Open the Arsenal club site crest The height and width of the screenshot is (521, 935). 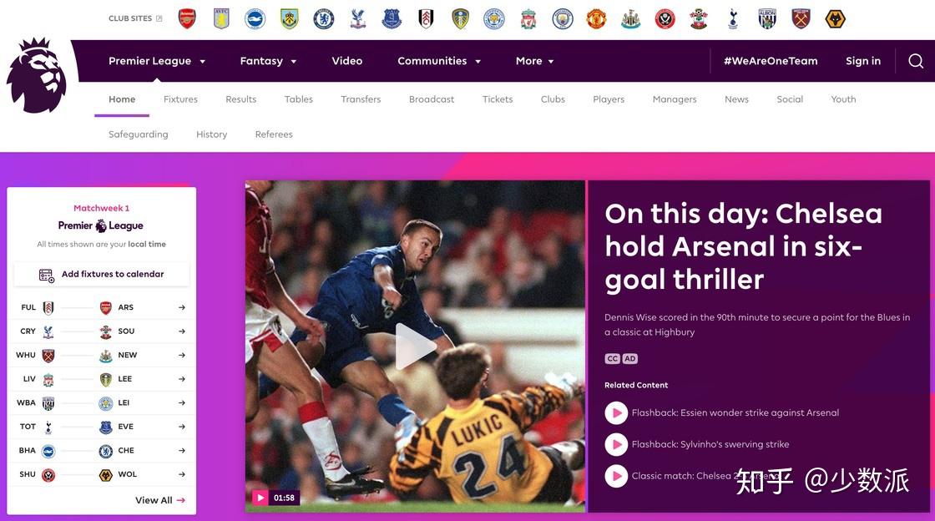[x=187, y=19]
